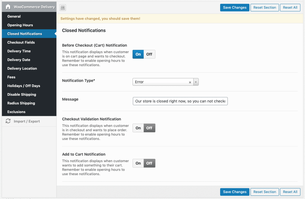Screen dimensions: 305x199
Task: Clear the Error selection with the x icon
Action: tap(190, 82)
